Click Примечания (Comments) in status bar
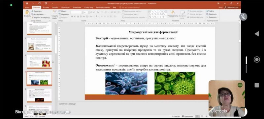This screenshot has width=264, height=119. (x=187, y=116)
